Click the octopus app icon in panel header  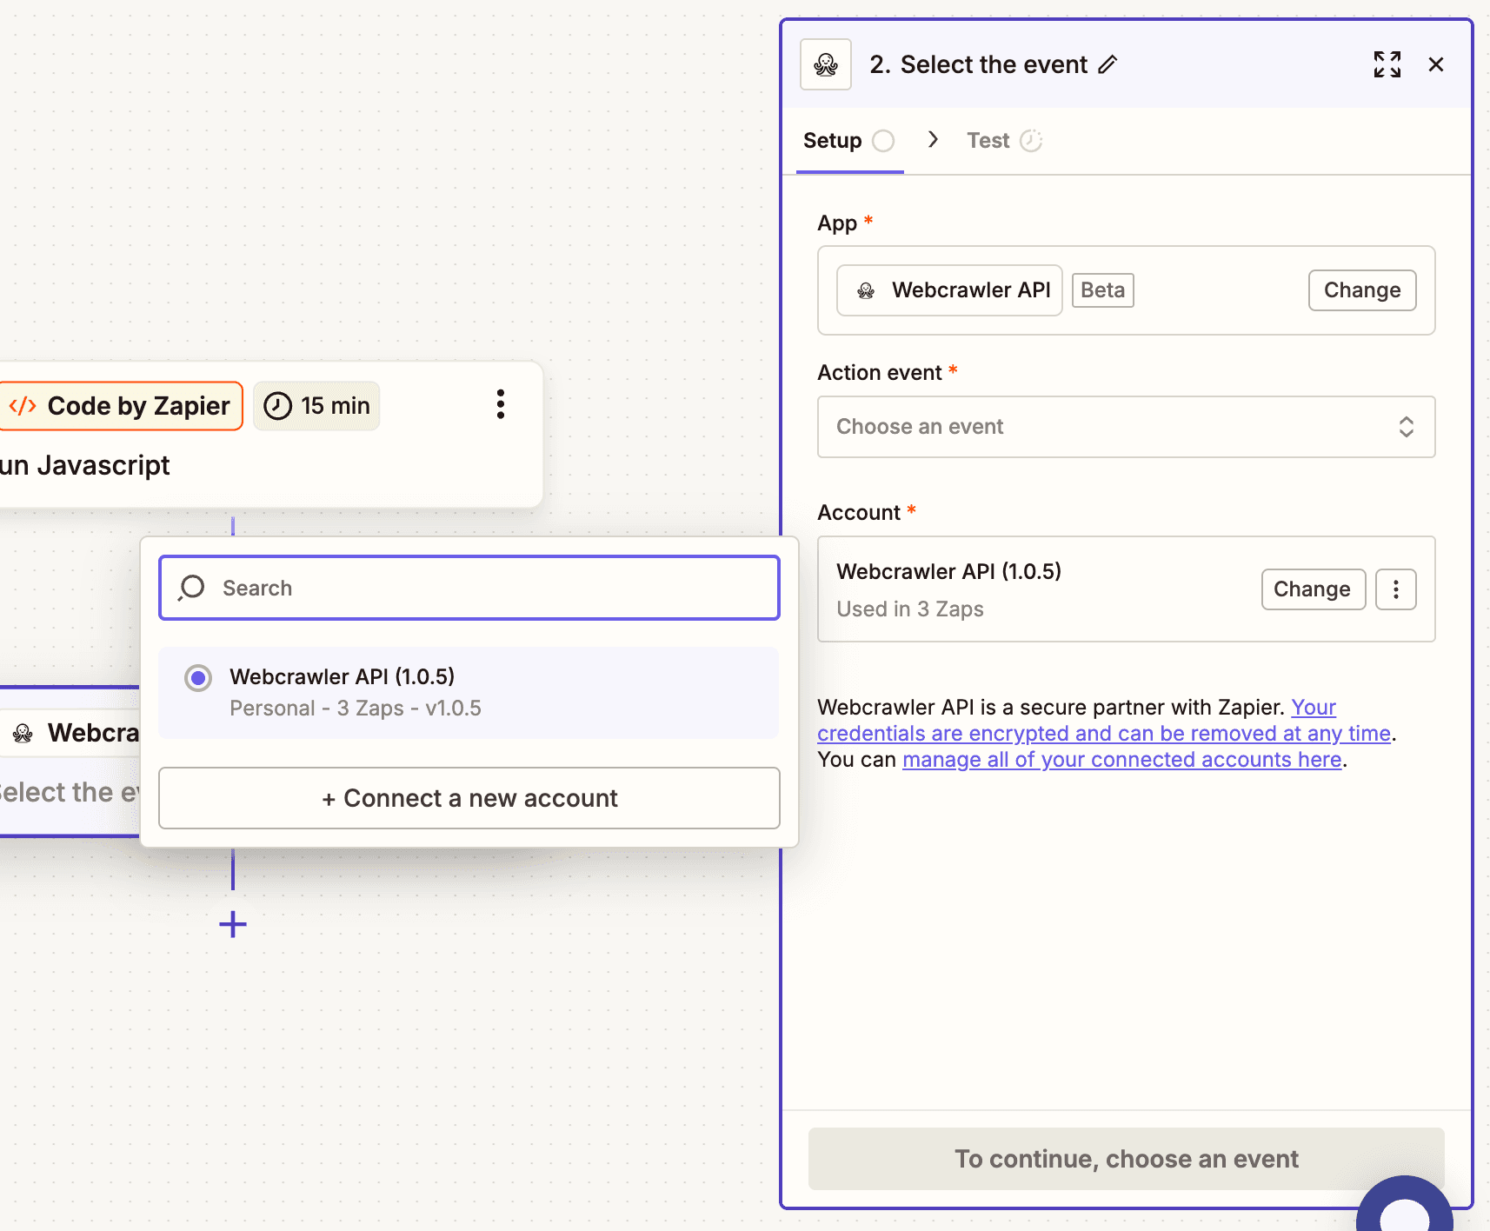pyautogui.click(x=825, y=63)
